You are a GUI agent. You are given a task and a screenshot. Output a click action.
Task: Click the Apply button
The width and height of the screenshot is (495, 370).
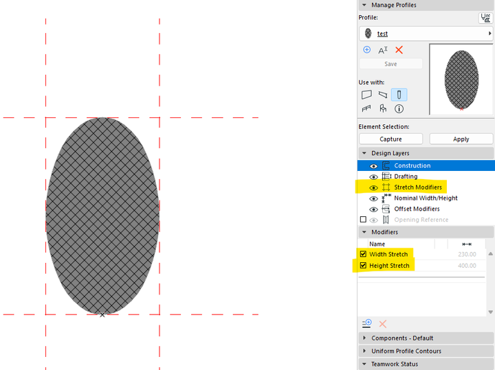pos(461,139)
